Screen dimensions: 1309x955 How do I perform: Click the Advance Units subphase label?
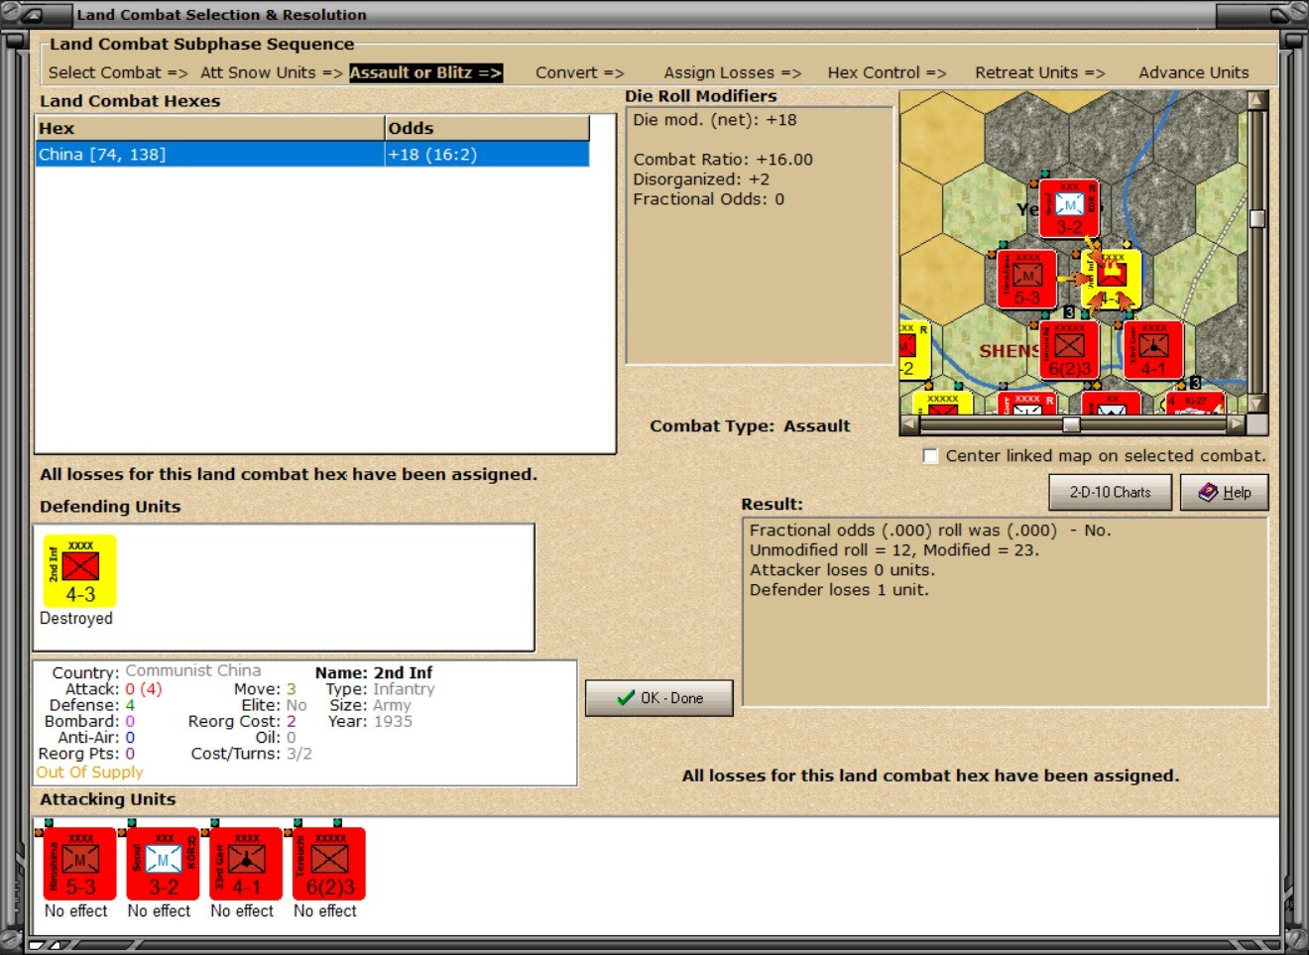1194,72
